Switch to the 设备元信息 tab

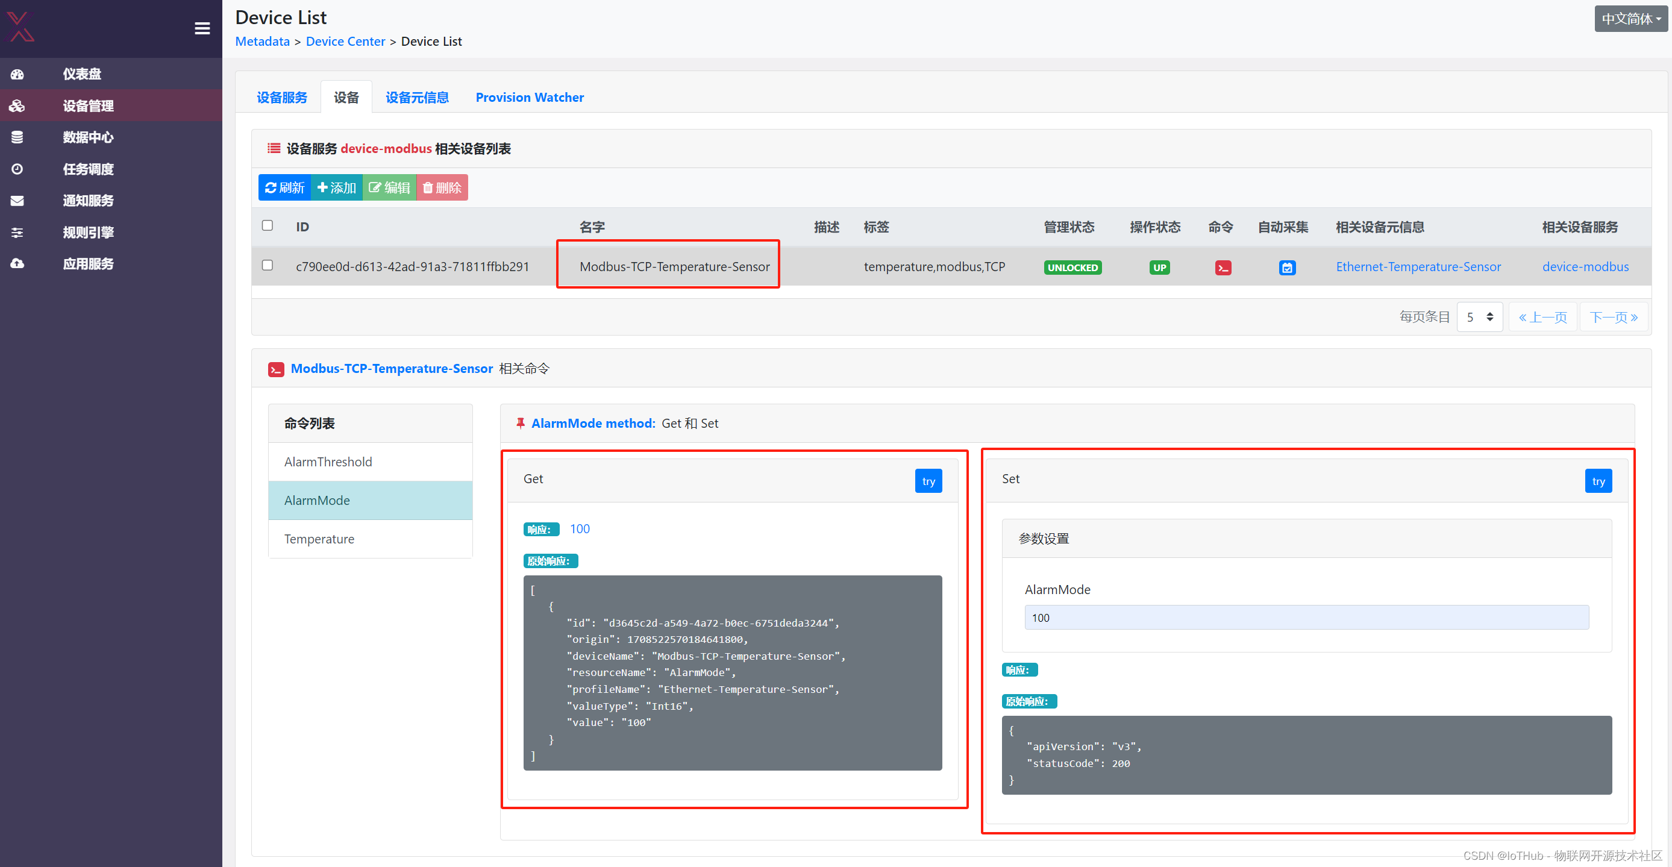[418, 98]
